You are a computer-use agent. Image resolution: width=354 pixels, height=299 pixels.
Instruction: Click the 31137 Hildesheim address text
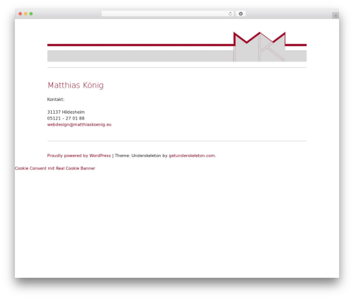(x=66, y=112)
